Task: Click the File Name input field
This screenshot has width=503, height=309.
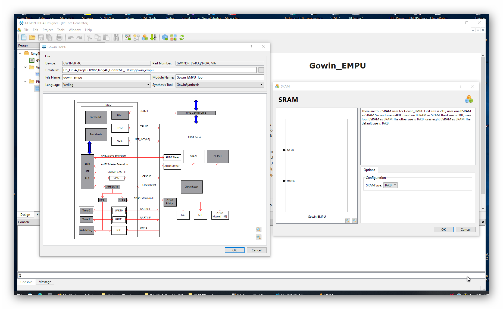Action: (x=106, y=77)
